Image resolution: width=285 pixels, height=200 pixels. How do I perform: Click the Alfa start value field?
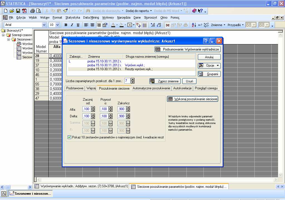pyautogui.click(x=87, y=109)
